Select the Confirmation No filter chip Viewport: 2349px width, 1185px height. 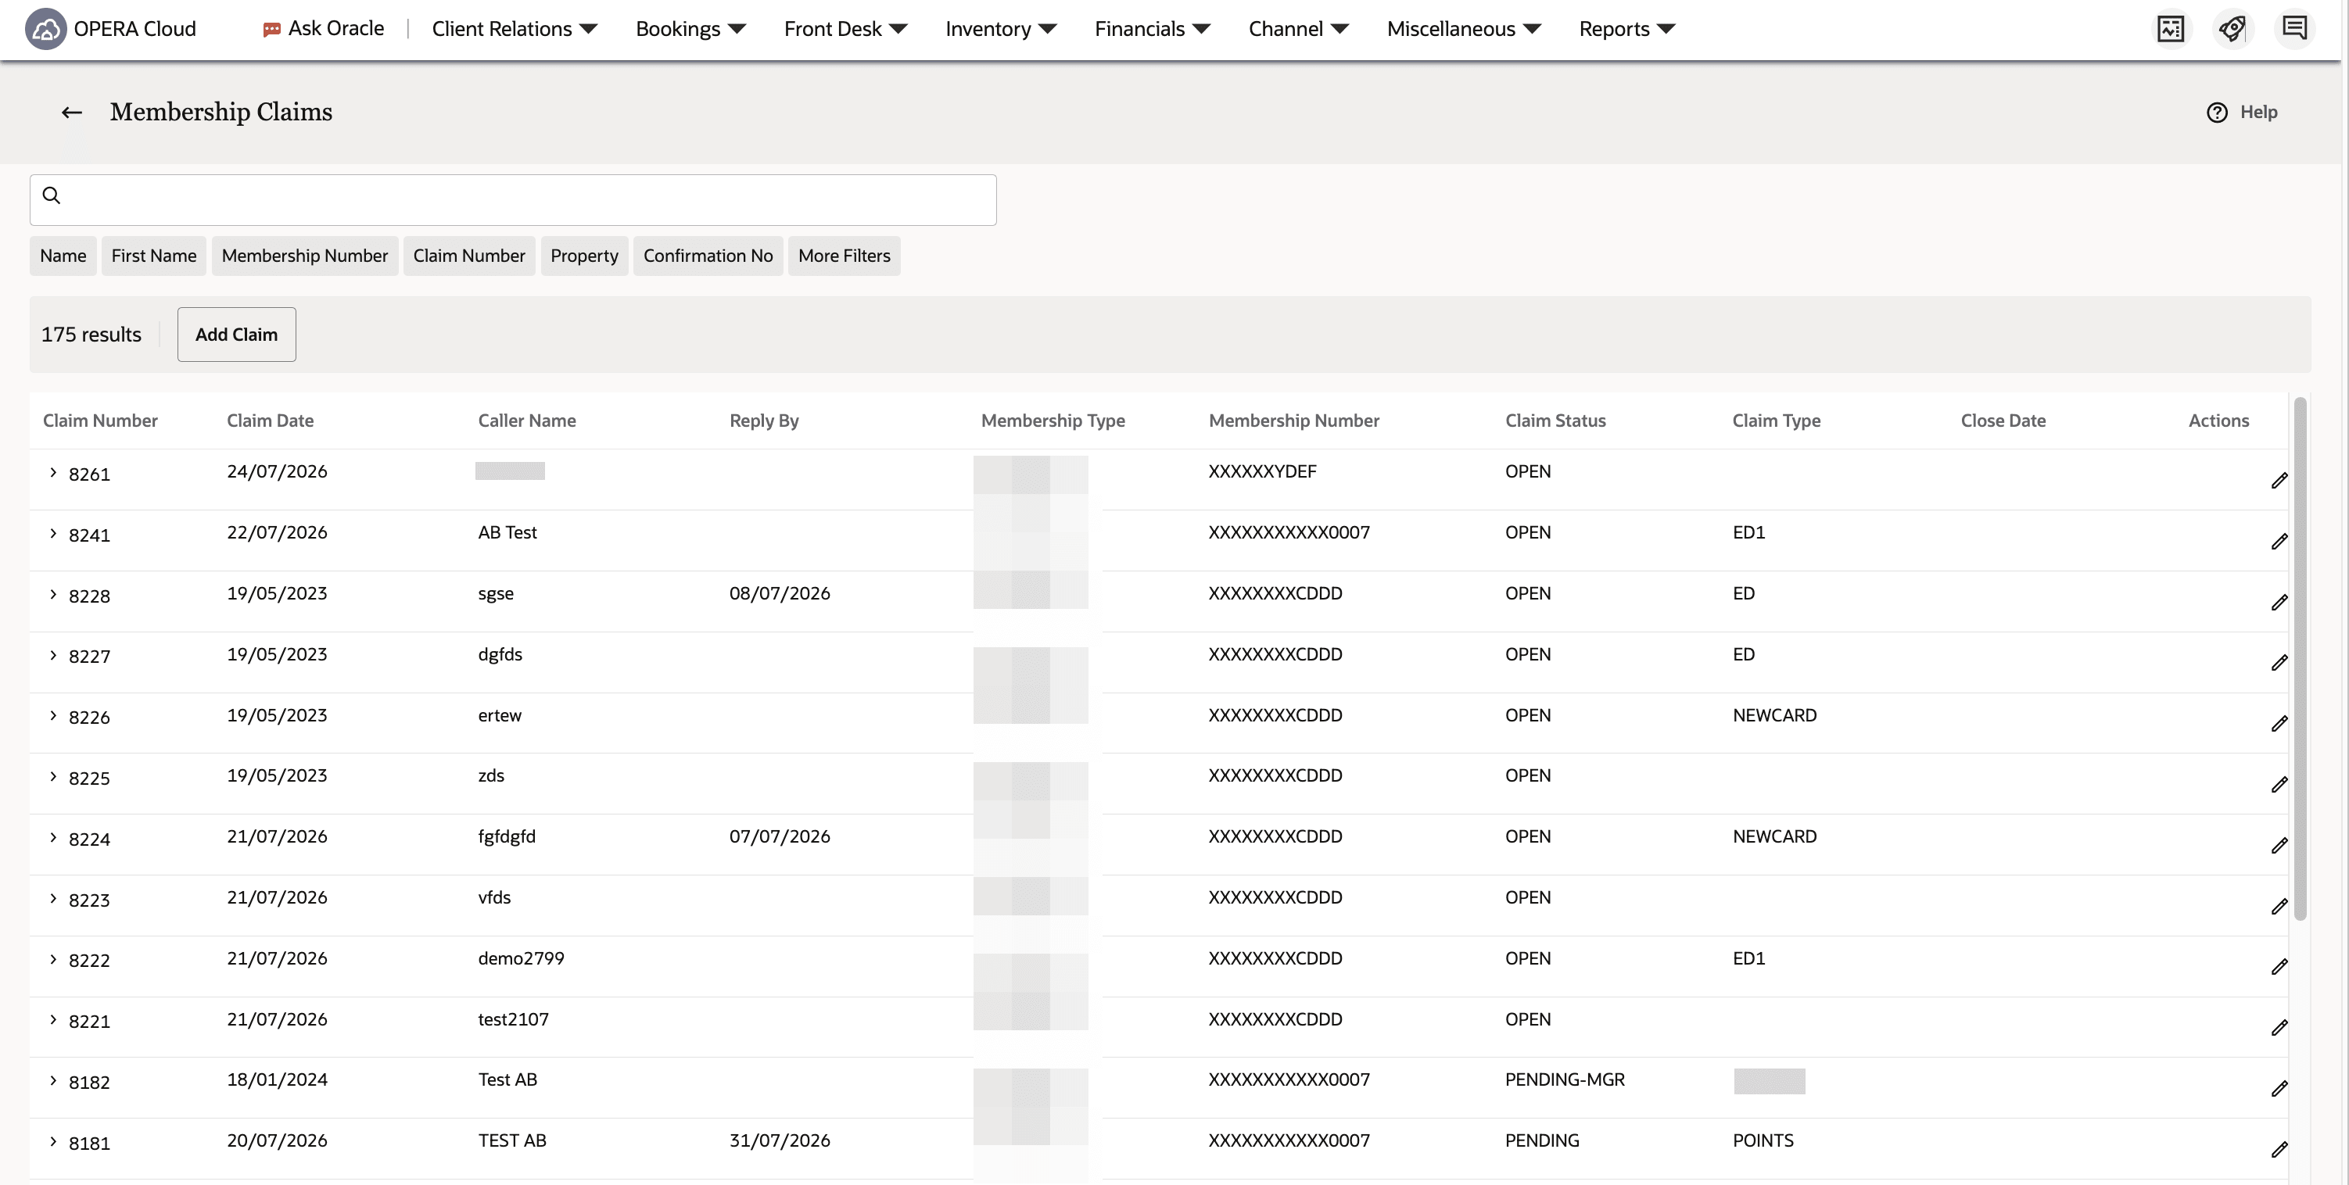click(x=708, y=256)
